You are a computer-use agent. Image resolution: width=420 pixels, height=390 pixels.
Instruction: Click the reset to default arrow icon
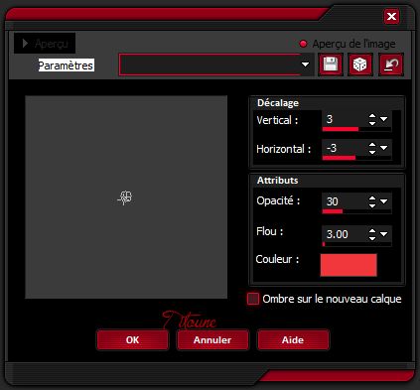tap(391, 65)
